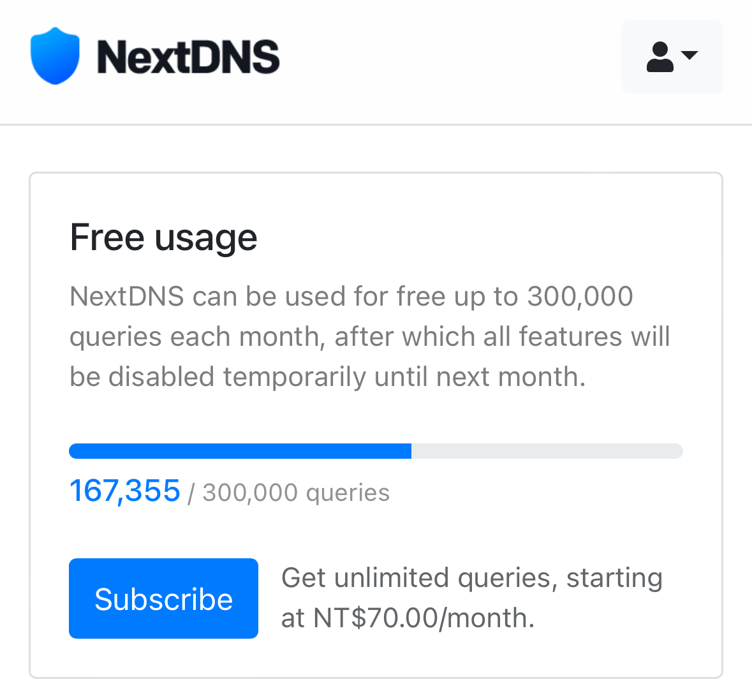This screenshot has width=752, height=691.
Task: Click the "be disabled temporarily until next month" line
Action: point(327,377)
